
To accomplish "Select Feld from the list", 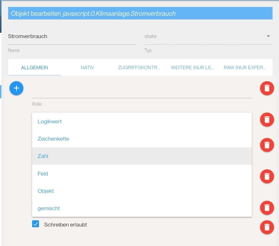I will click(x=142, y=174).
